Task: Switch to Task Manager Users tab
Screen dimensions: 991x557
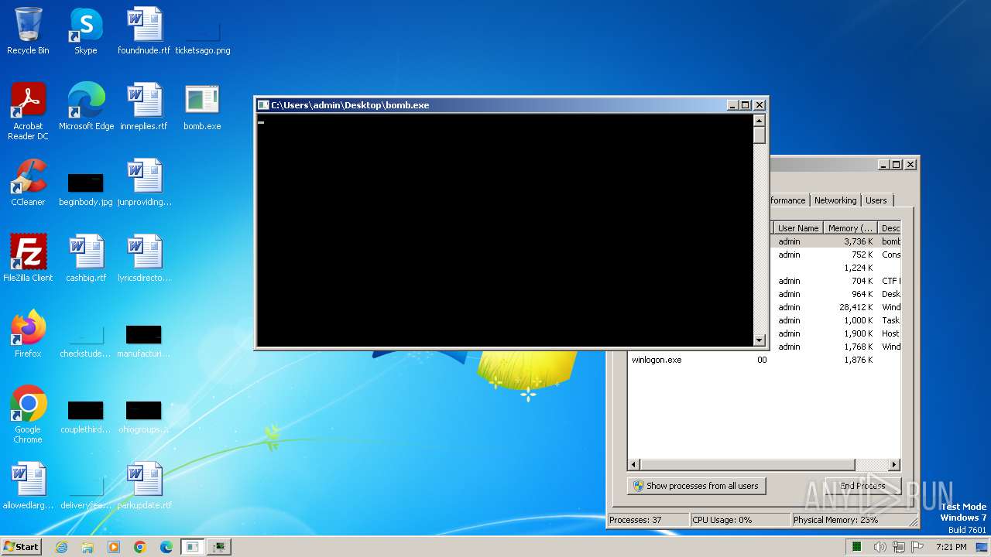Action: tap(876, 200)
